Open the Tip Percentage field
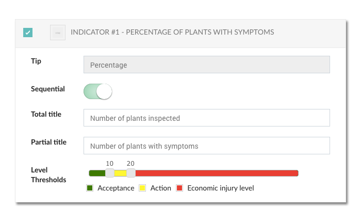The image size is (361, 222). tap(206, 65)
